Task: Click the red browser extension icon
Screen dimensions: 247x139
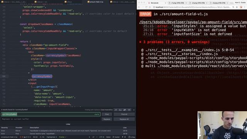Action: 241,7
